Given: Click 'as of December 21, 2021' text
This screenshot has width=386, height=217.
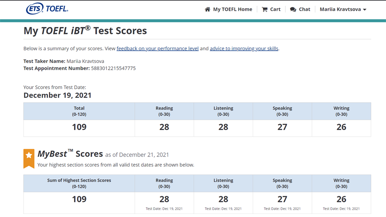Looking at the screenshot, I should [137, 155].
